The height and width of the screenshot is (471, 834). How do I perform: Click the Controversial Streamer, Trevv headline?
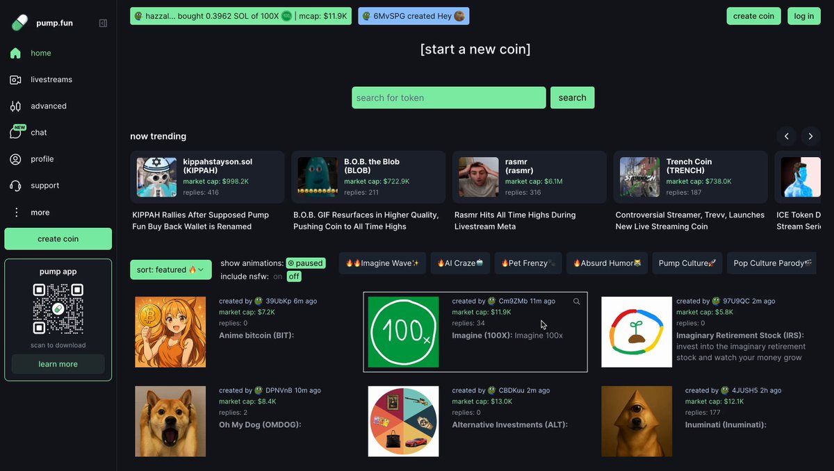(x=690, y=221)
